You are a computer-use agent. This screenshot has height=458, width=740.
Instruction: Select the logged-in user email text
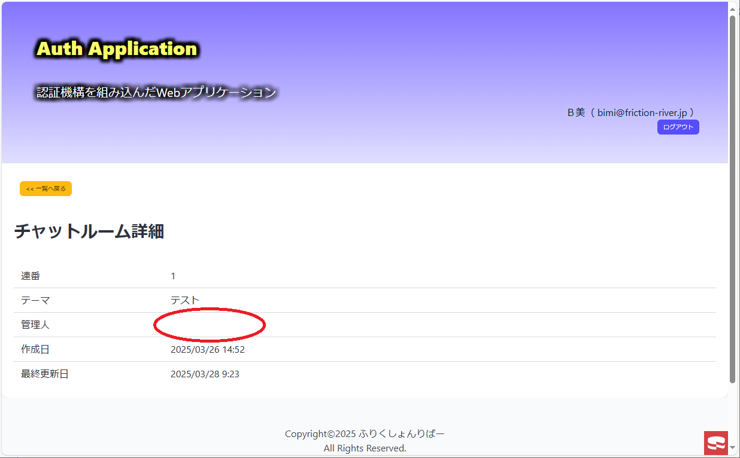pos(645,112)
